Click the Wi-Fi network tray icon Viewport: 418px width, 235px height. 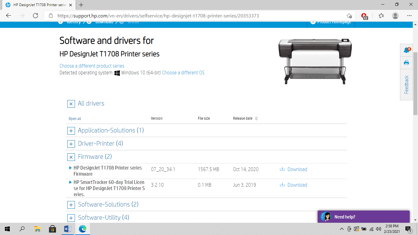[x=371, y=229]
